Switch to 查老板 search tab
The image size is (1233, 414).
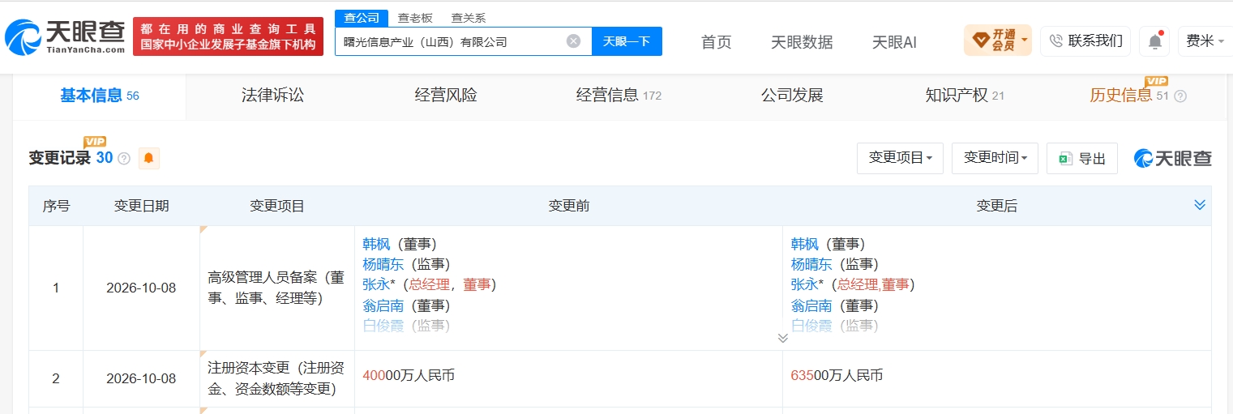(x=415, y=18)
